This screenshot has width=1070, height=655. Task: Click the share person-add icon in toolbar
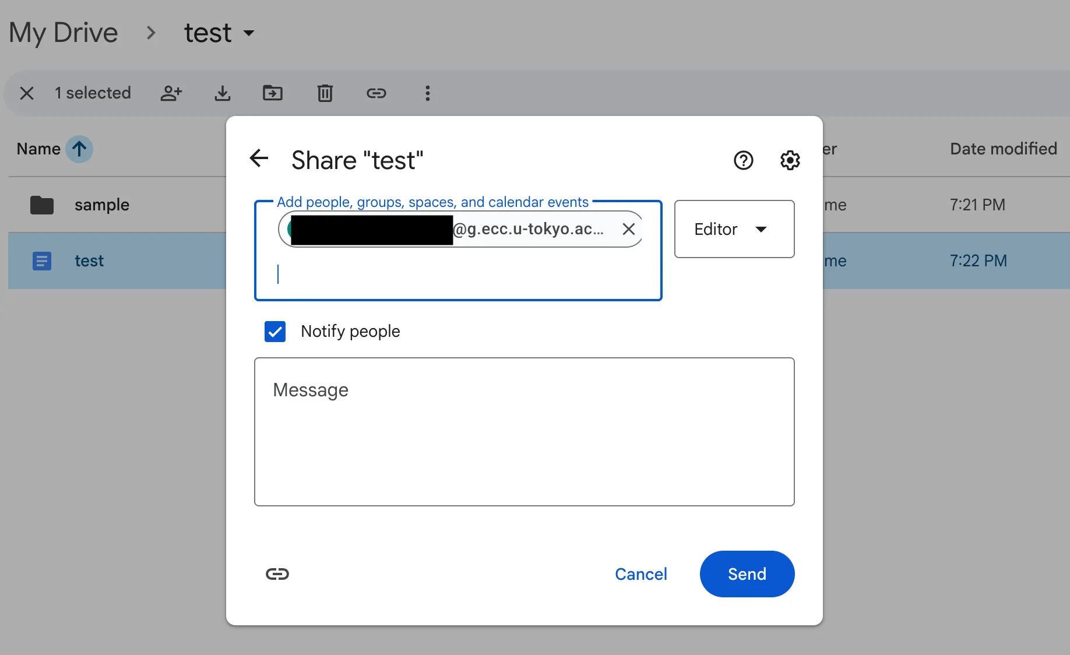point(171,93)
